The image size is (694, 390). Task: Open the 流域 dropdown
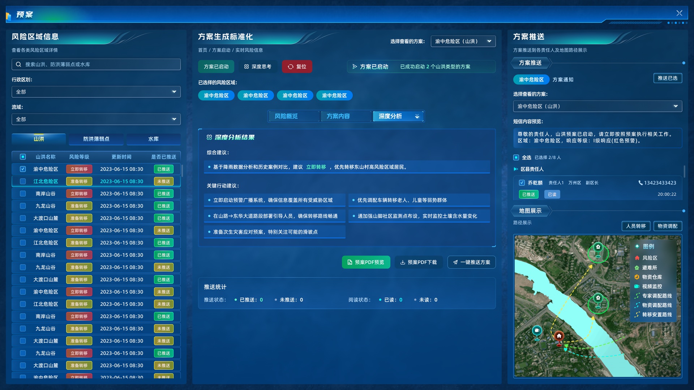coord(96,119)
